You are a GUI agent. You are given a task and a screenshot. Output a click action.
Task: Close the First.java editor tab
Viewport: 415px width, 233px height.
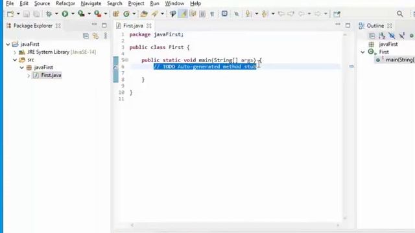(x=149, y=26)
